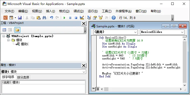Open the 运行(R) menu

[93, 11]
